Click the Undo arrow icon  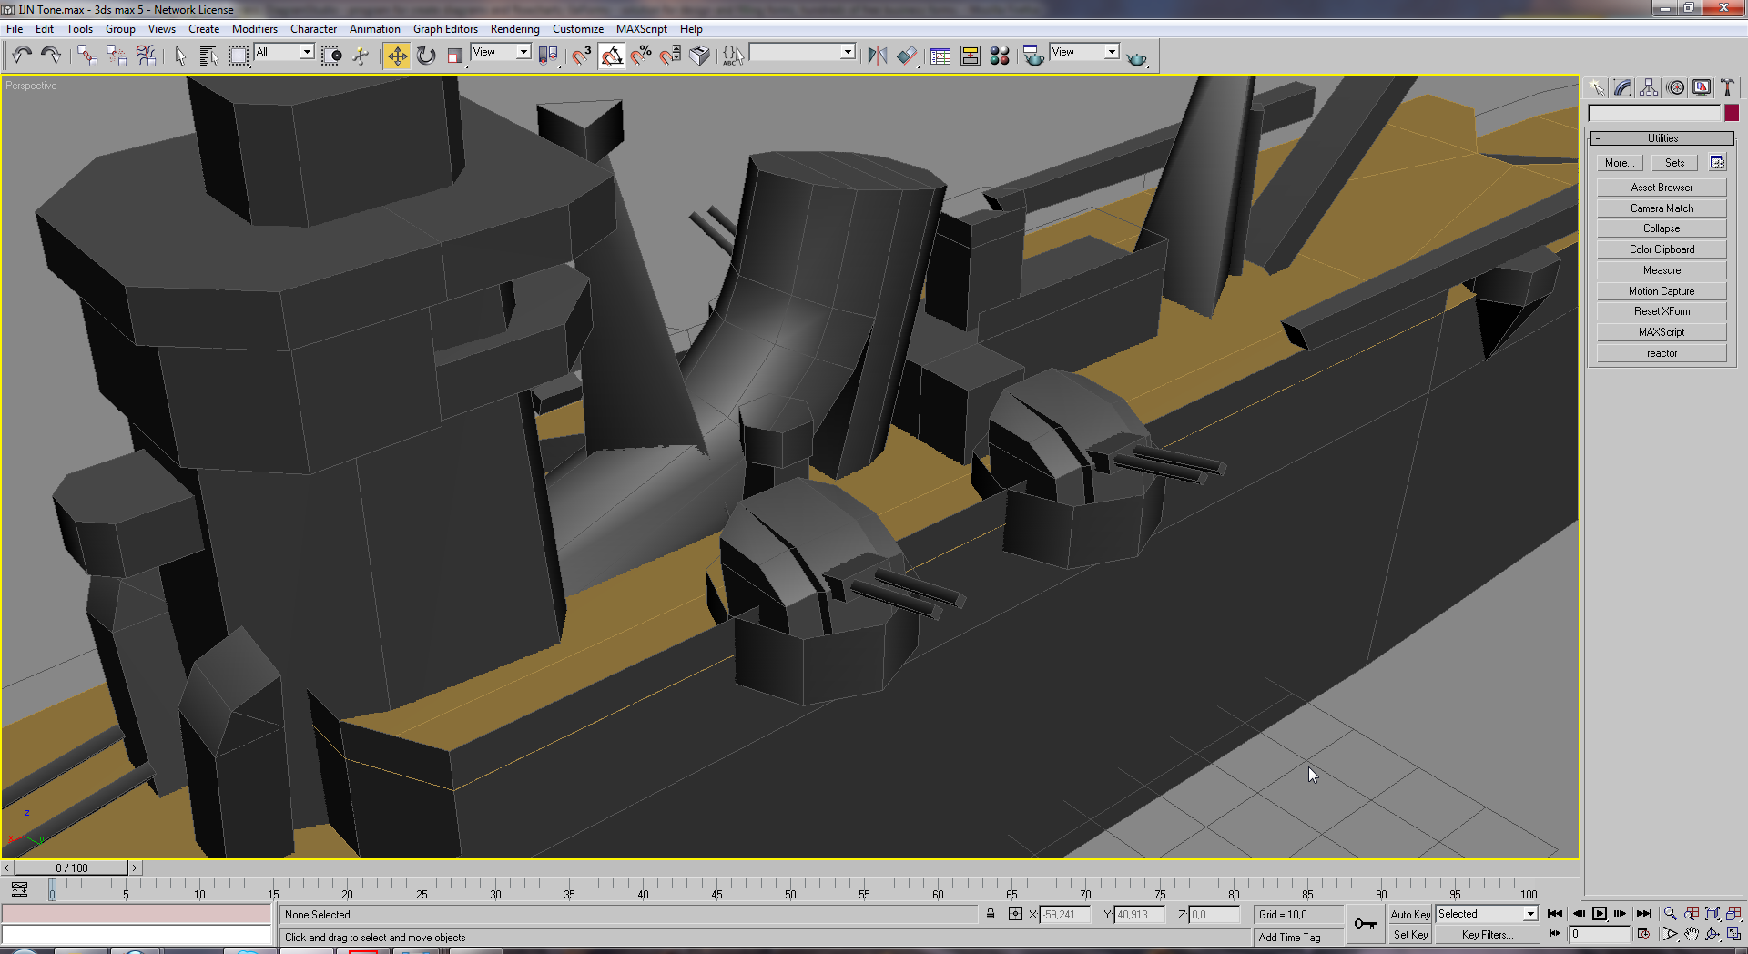tap(22, 56)
